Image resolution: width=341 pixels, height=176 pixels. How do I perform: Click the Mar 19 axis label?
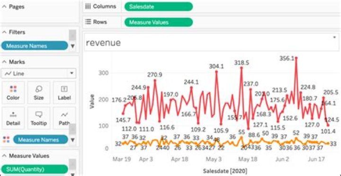point(122,159)
